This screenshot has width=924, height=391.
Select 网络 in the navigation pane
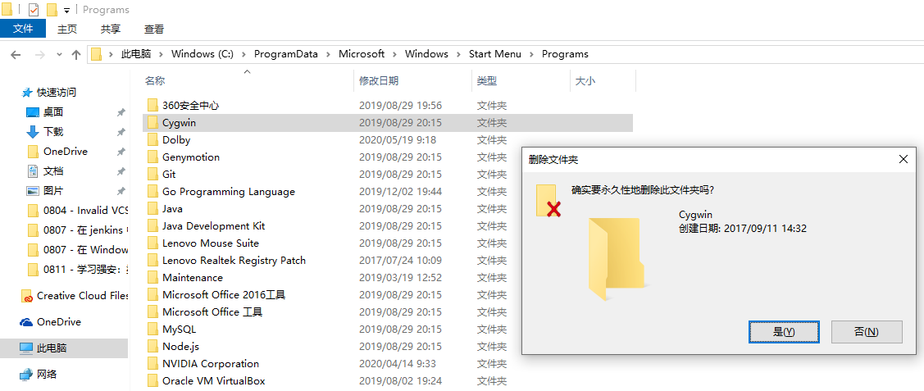click(47, 374)
